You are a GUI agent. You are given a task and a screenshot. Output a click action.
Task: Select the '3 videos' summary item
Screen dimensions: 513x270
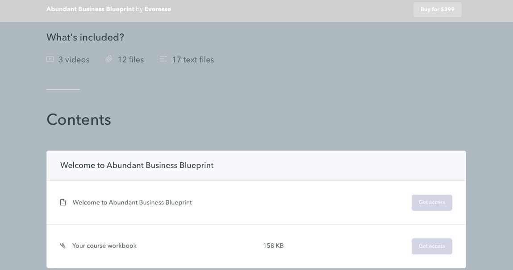point(74,59)
